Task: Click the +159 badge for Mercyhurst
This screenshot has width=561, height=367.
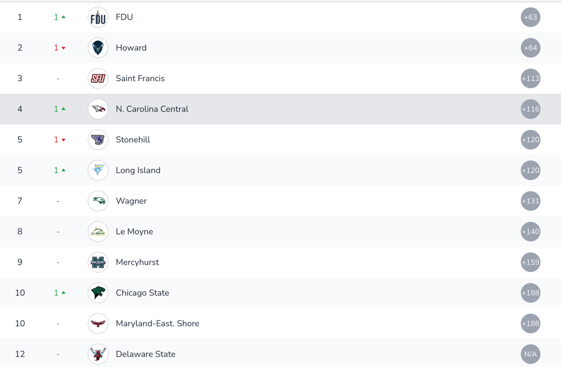Action: (x=530, y=262)
